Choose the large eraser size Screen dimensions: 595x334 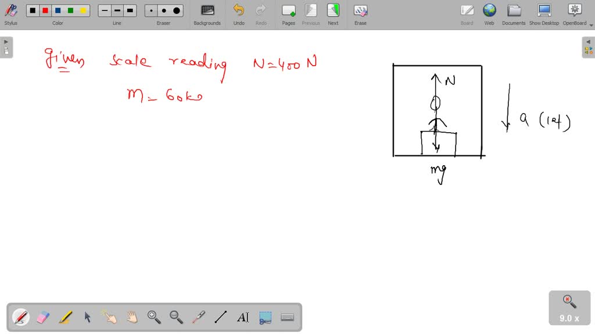177,10
